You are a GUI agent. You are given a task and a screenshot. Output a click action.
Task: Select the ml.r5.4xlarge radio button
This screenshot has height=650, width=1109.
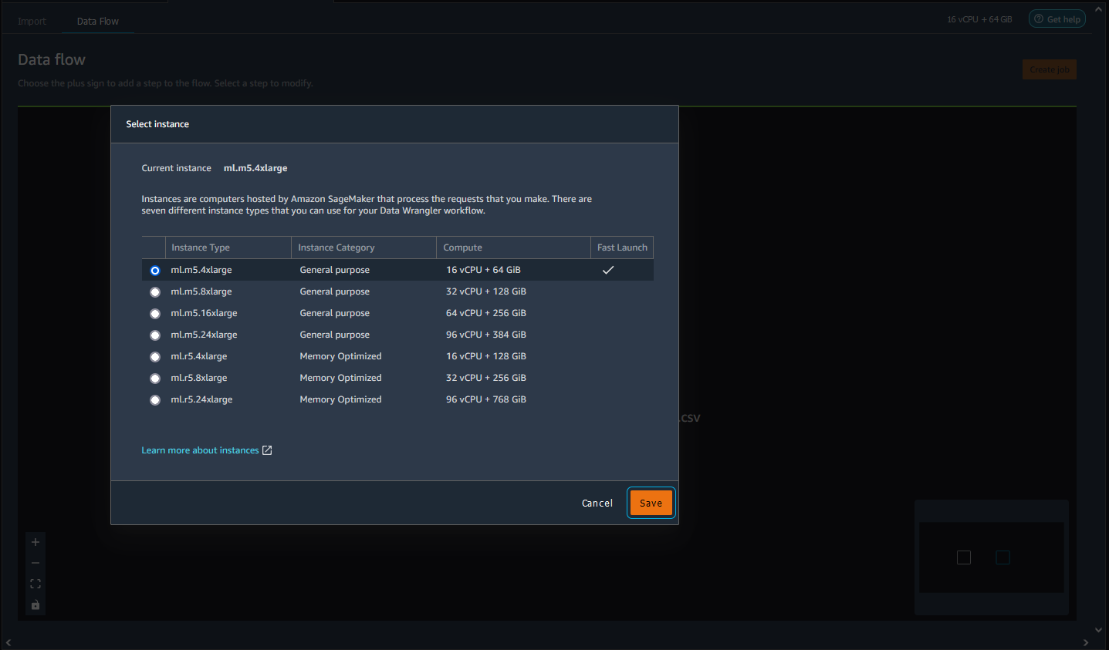pyautogui.click(x=155, y=356)
